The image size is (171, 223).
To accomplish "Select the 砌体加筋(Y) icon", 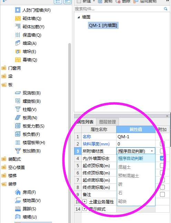I will (18, 27).
